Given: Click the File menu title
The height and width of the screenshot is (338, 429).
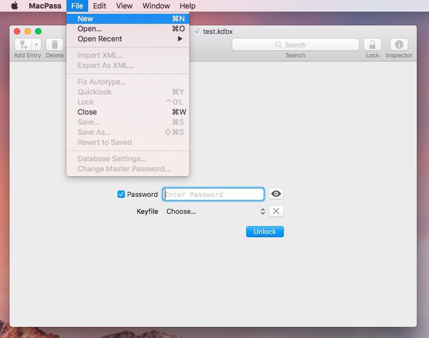Looking at the screenshot, I should [x=77, y=6].
